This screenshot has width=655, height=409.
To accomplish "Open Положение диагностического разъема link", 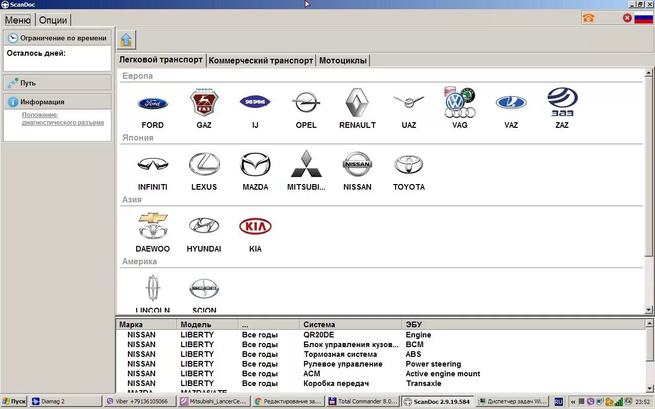I will point(62,119).
